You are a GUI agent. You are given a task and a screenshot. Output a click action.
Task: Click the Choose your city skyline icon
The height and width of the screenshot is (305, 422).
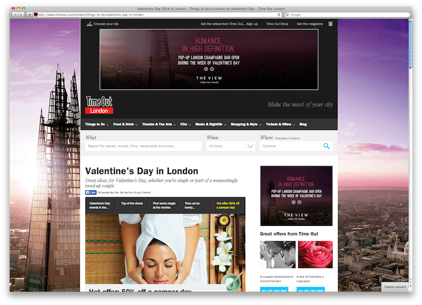click(89, 24)
